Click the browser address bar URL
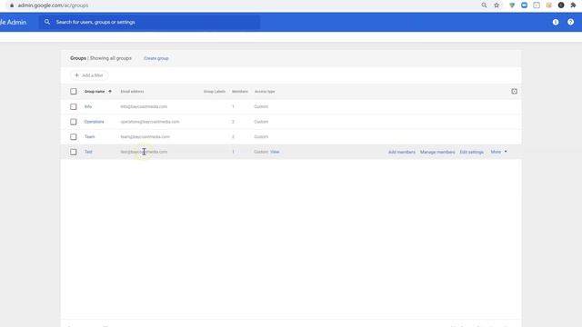Image resolution: width=582 pixels, height=327 pixels. (x=53, y=5)
